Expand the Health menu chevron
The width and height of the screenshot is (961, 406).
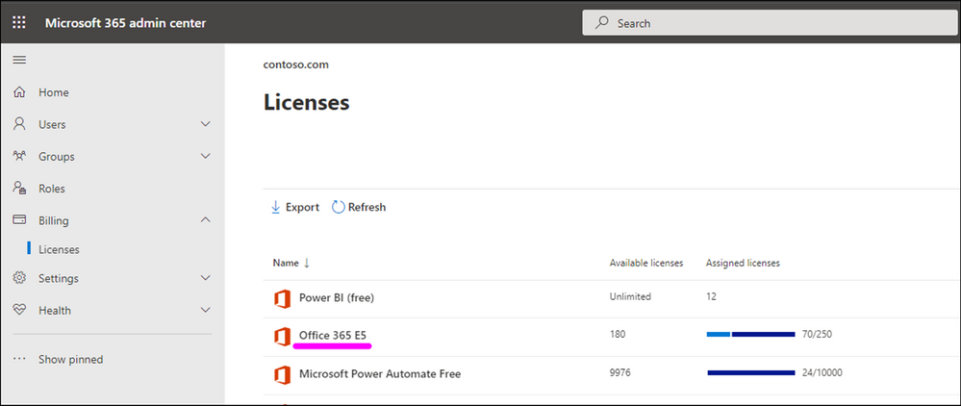[x=206, y=311]
